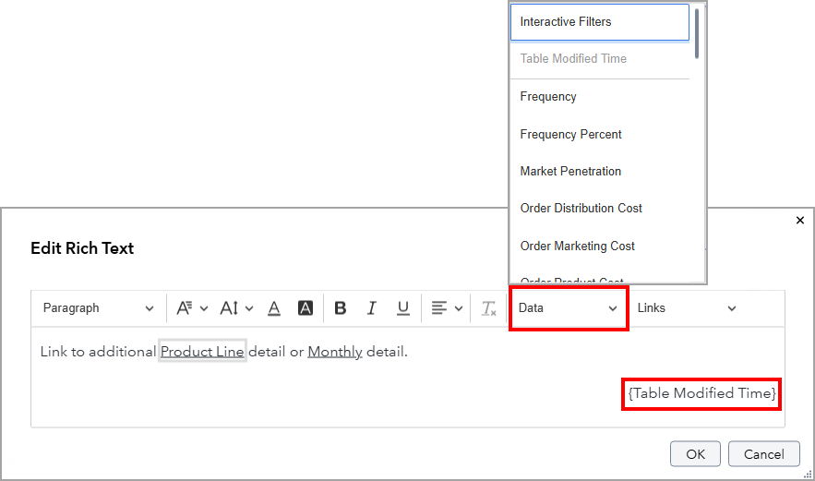815x481 pixels.
Task: Choose the text background highlight icon
Action: coord(306,308)
